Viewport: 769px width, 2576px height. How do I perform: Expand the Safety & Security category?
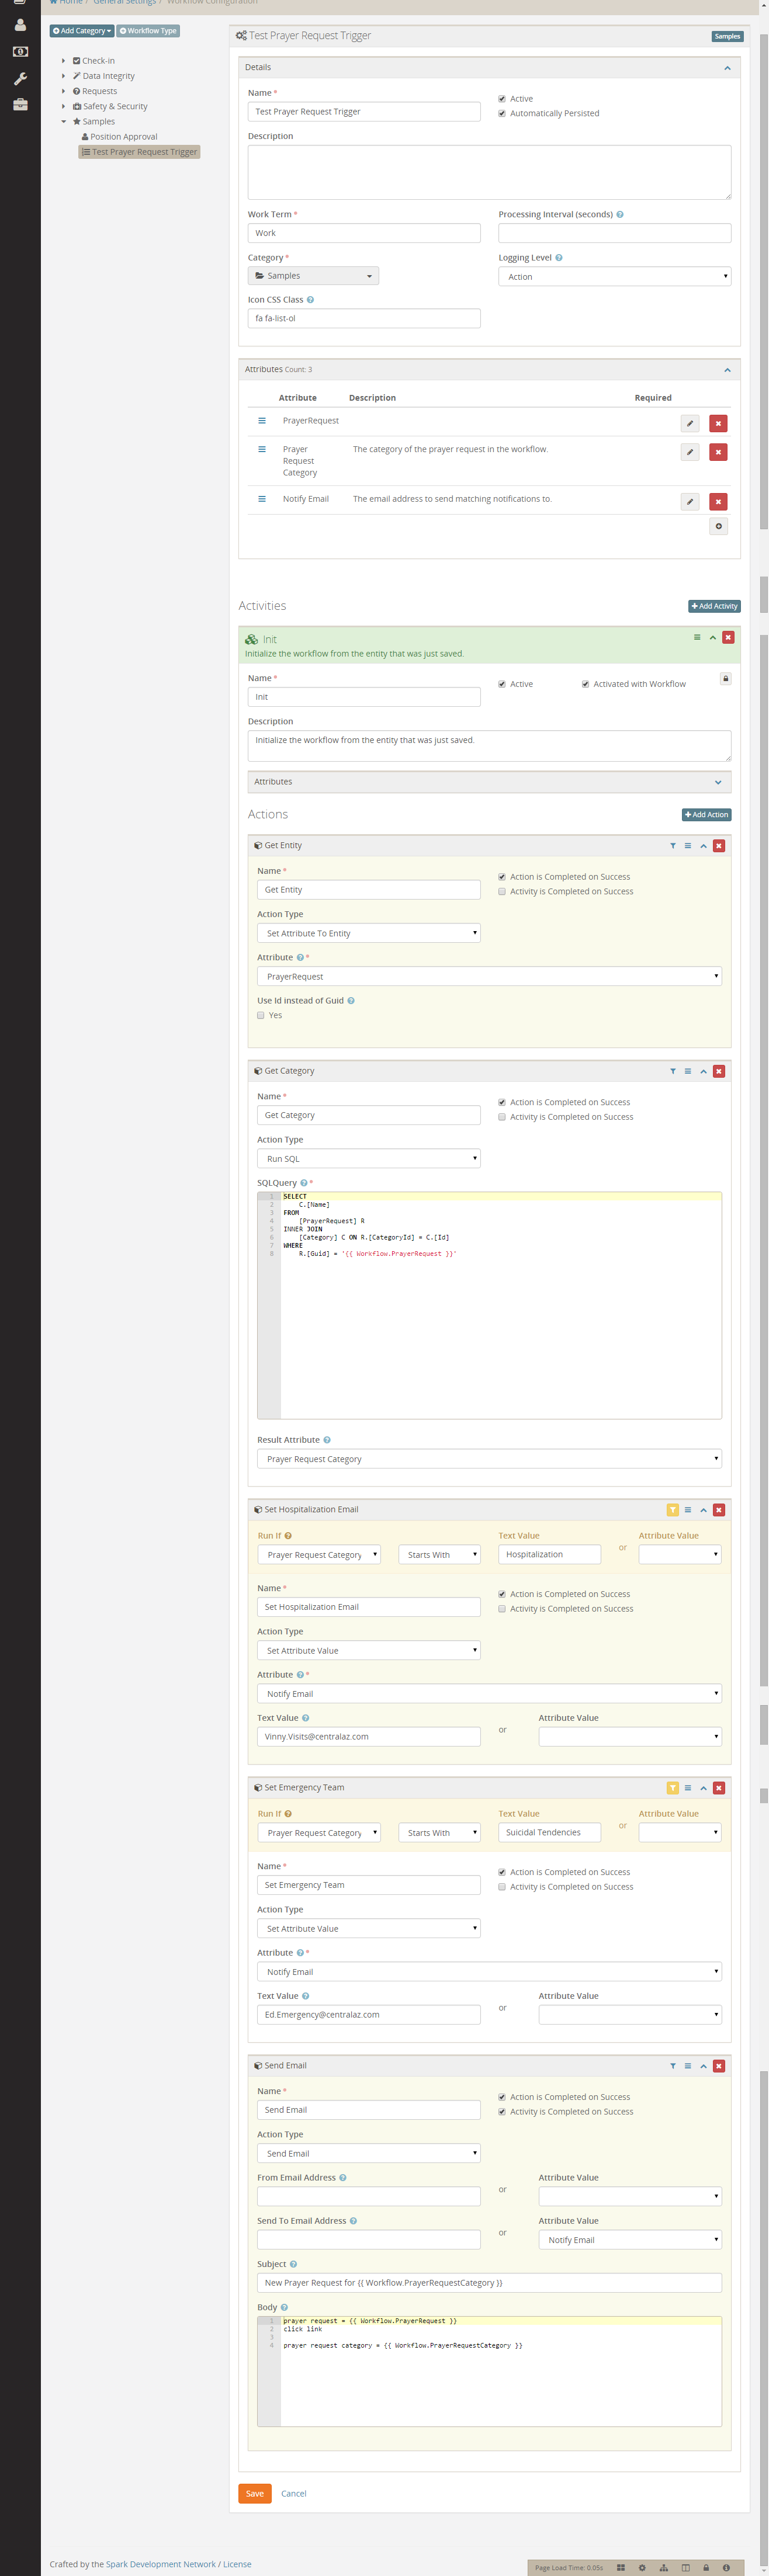click(63, 106)
